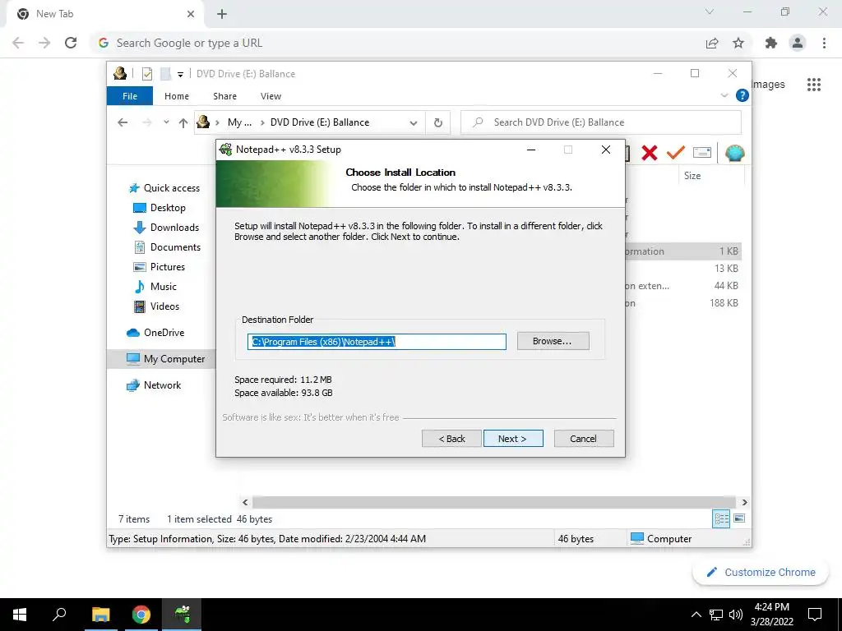The image size is (842, 631).
Task: Click Explorer's back navigation arrow
Action: (x=123, y=122)
